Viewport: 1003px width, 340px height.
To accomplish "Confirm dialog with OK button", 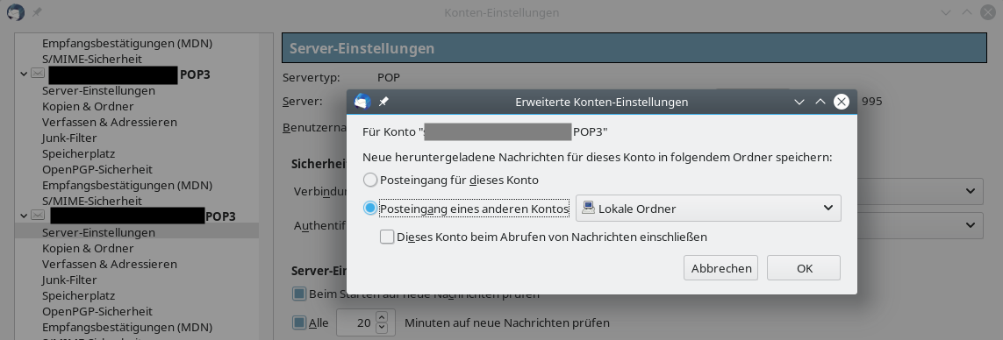I will tap(804, 268).
